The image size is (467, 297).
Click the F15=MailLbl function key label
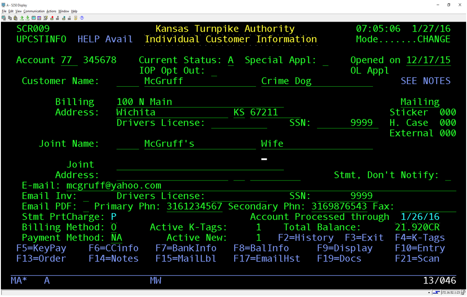[x=186, y=258]
